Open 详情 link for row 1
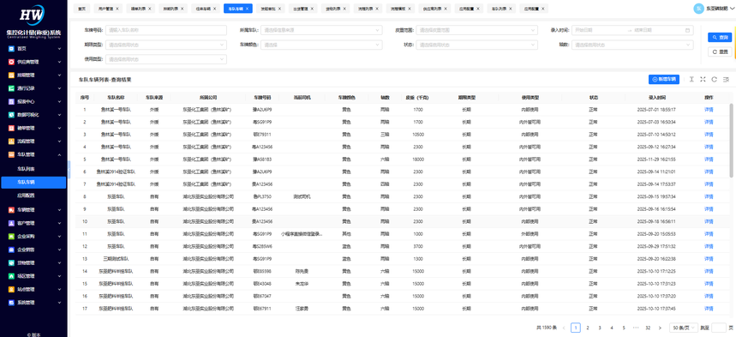This screenshot has width=736, height=337. (x=709, y=110)
